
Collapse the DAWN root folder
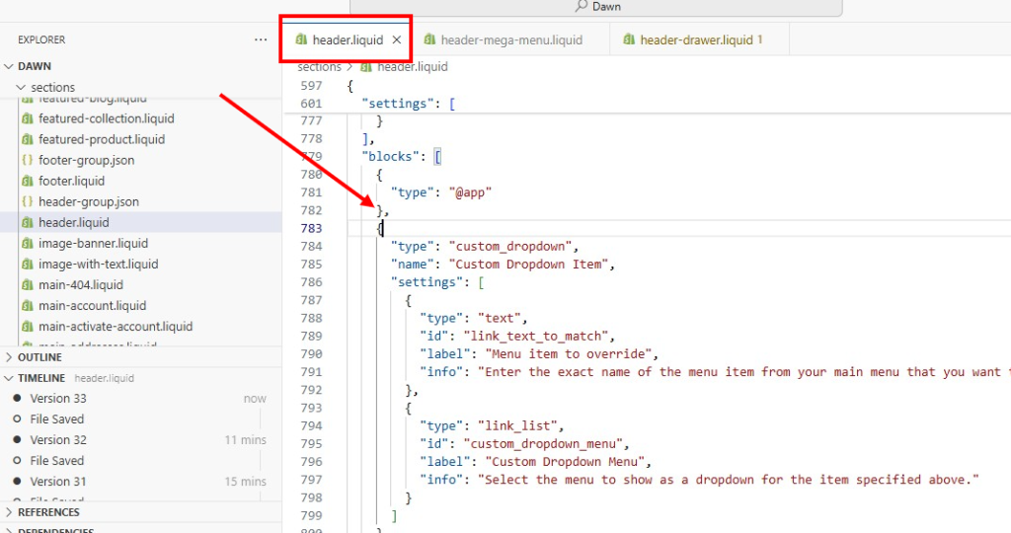click(10, 66)
